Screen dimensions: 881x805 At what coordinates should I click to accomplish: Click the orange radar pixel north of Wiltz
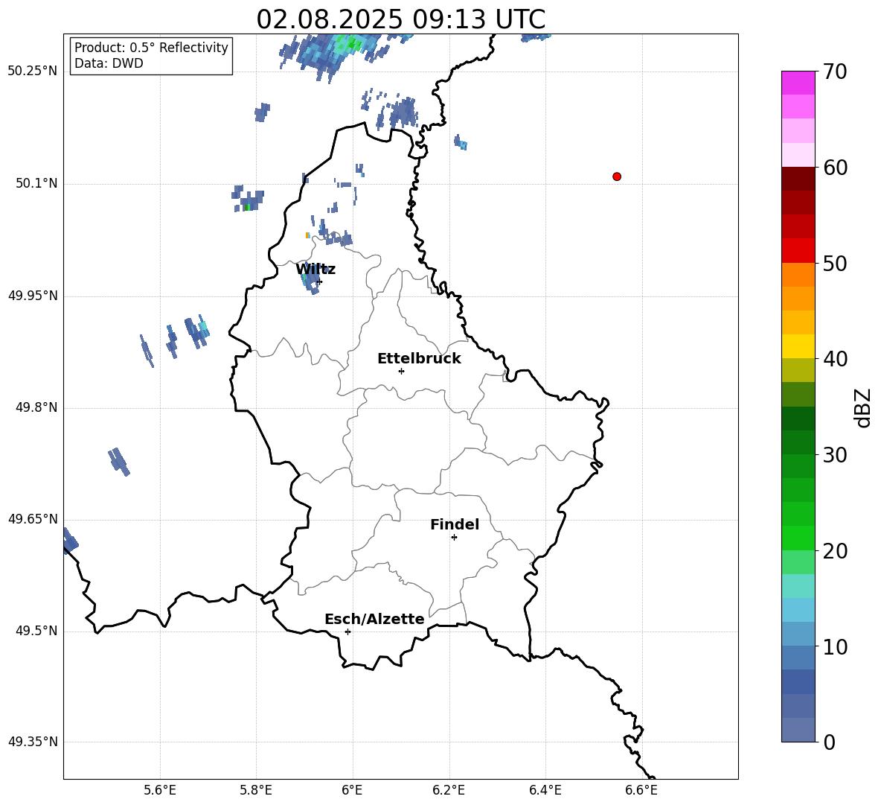tap(307, 235)
